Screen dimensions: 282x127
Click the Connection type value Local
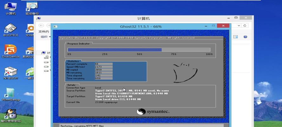[x=98, y=88]
